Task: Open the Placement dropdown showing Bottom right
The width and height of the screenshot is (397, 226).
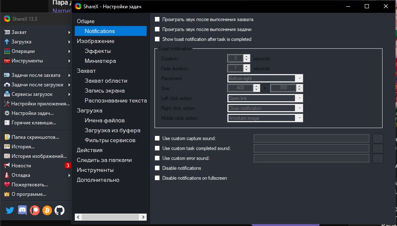Action: (x=265, y=79)
